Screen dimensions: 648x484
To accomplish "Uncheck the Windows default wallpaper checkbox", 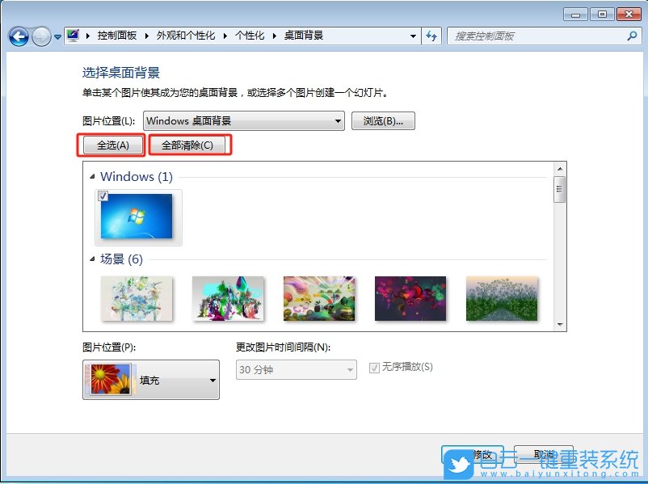I will point(101,196).
